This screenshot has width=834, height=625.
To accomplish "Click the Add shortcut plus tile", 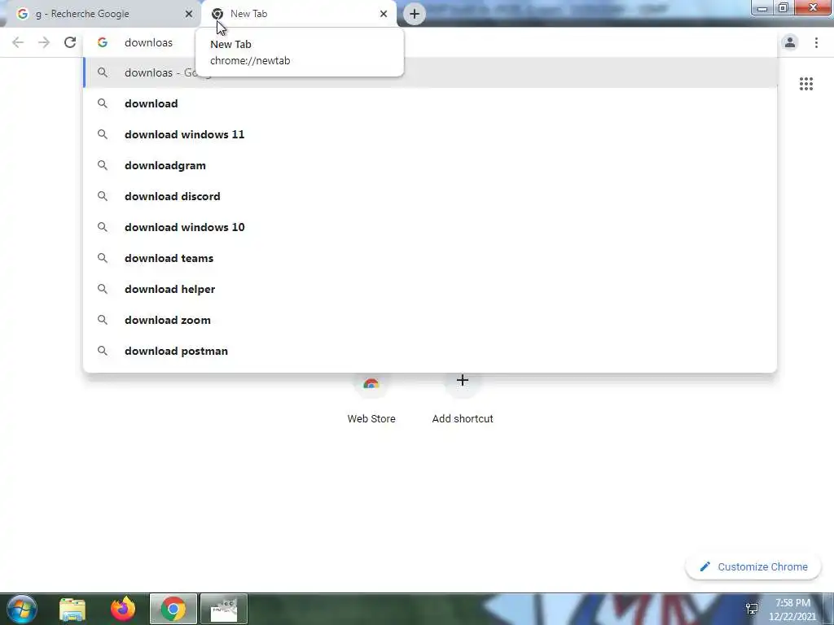I will (463, 399).
